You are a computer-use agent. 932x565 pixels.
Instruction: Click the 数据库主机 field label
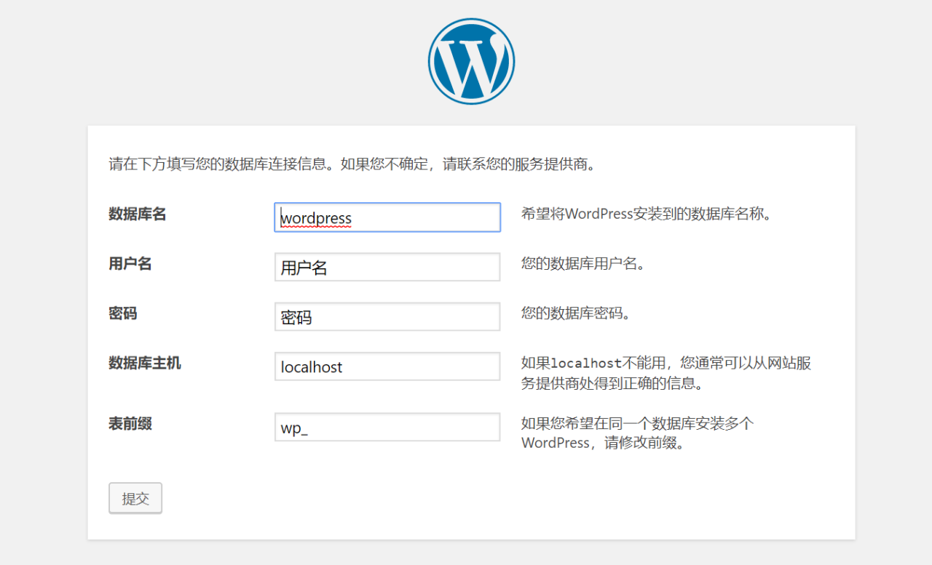(x=145, y=363)
